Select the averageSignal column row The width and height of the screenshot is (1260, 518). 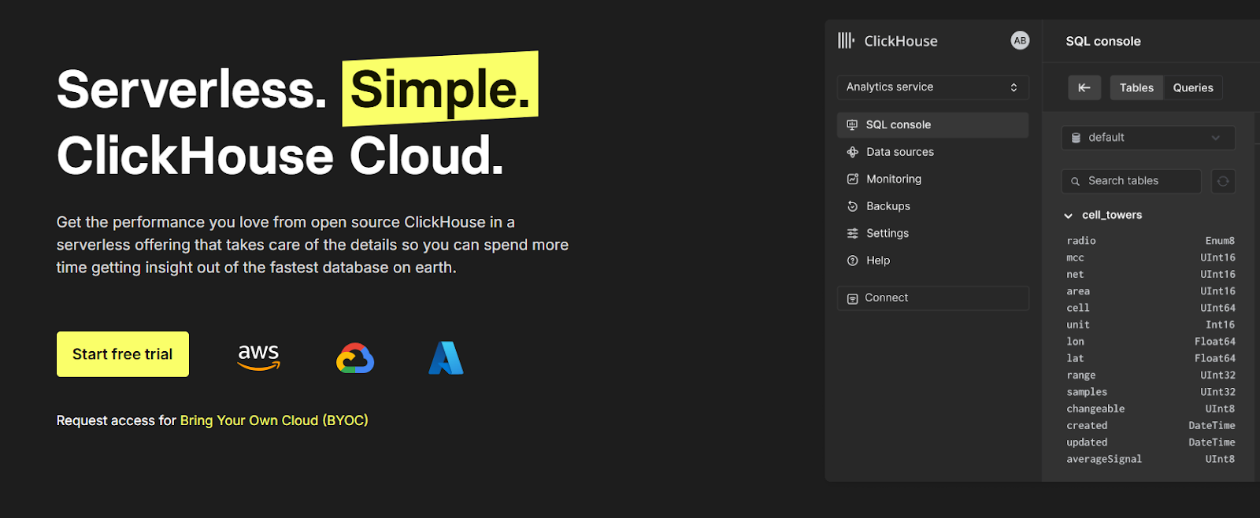[x=1151, y=460]
